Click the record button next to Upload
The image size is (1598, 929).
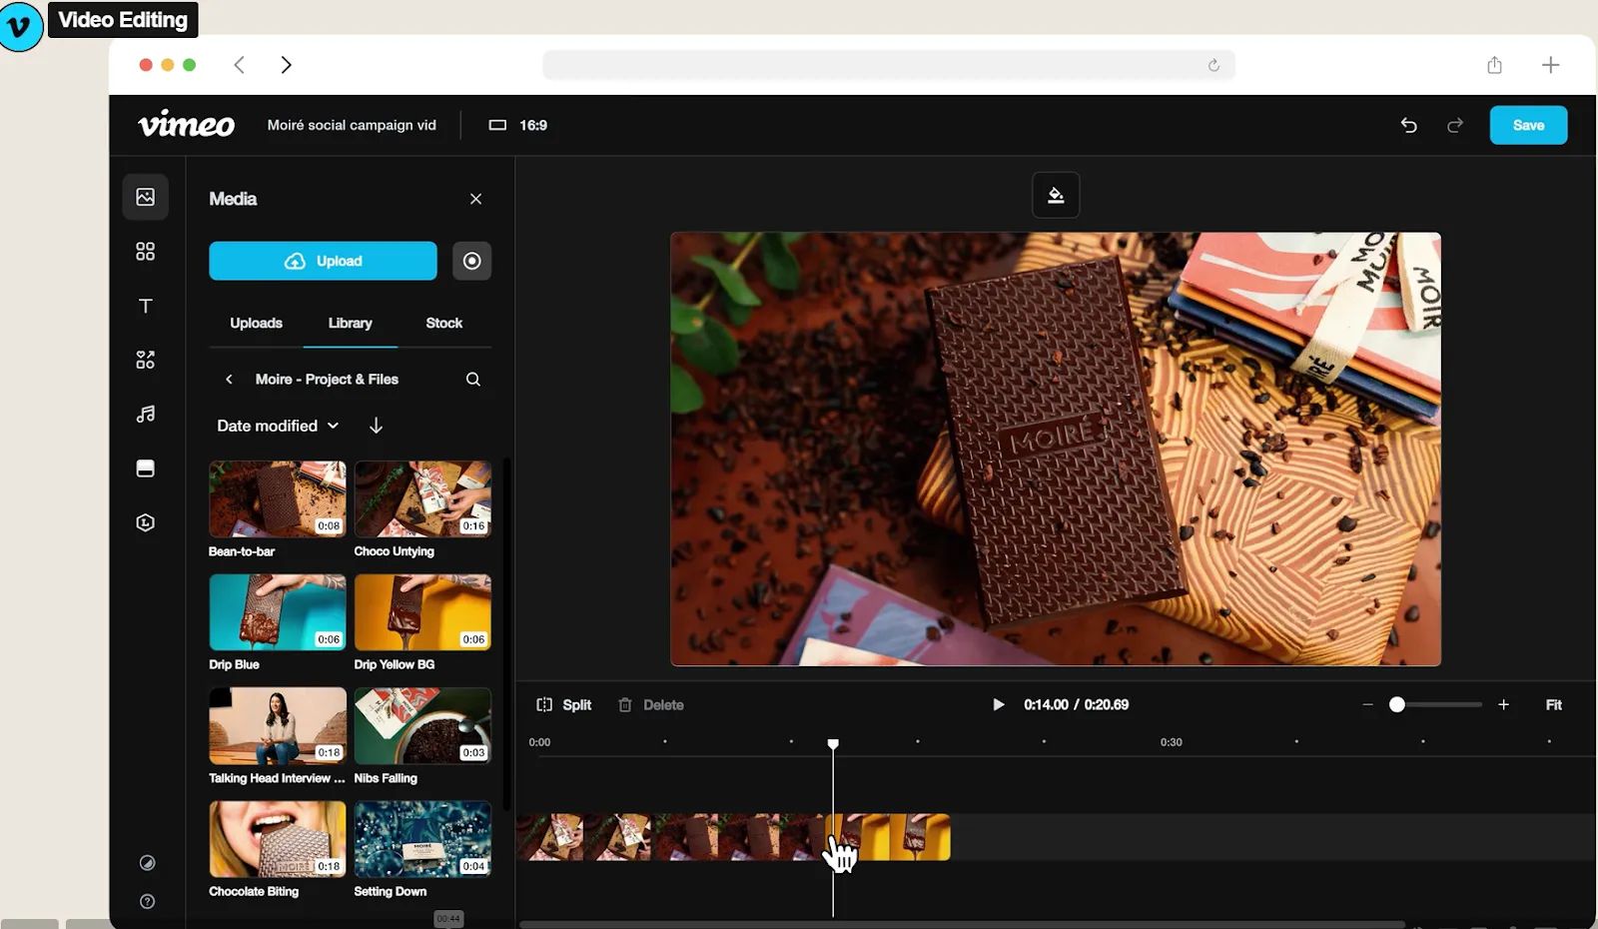point(472,261)
